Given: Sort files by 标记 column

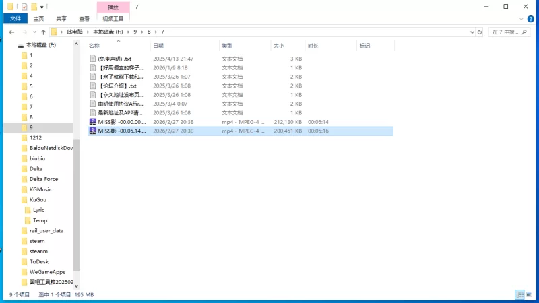Looking at the screenshot, I should point(364,46).
